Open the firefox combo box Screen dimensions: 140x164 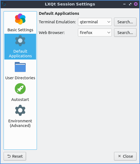[x=95, y=33]
